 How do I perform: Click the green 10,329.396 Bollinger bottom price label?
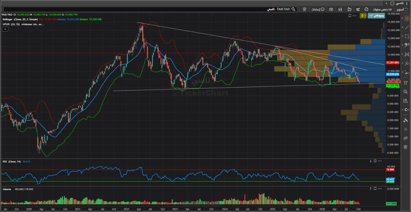tap(392, 85)
